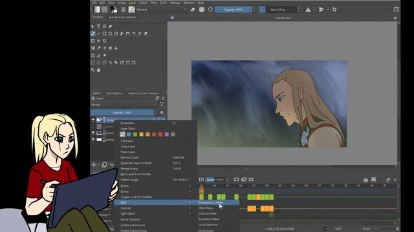Pick the blue layer color label
The image size is (414, 232).
pyautogui.click(x=129, y=135)
